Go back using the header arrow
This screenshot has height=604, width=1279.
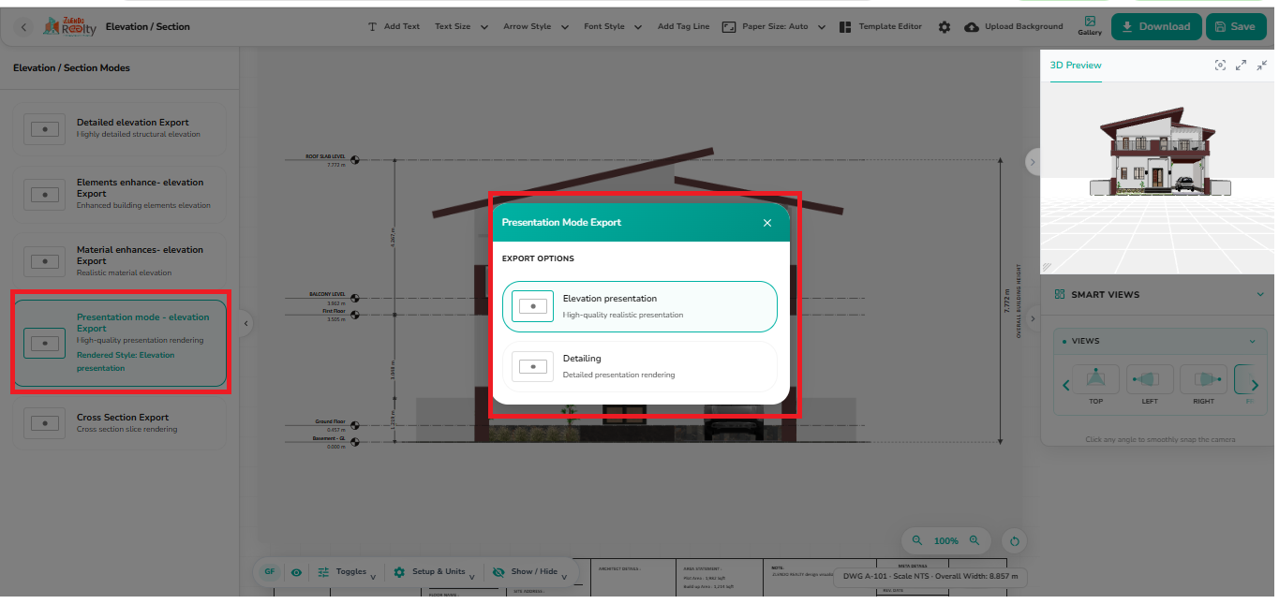[24, 27]
